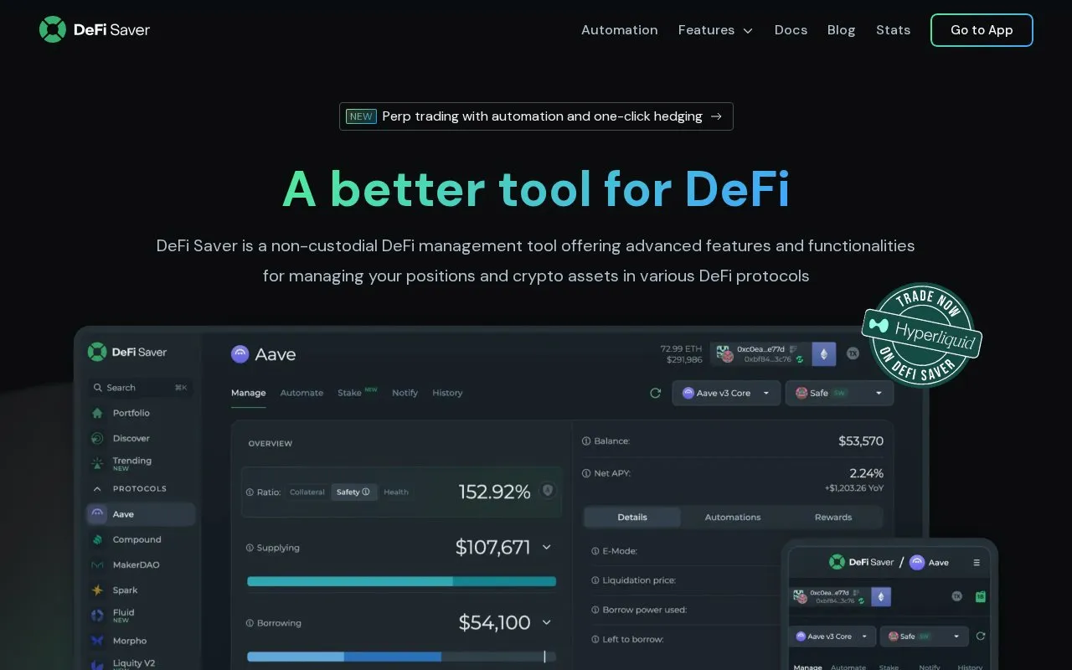Open the History tab
This screenshot has width=1072, height=670.
(447, 393)
